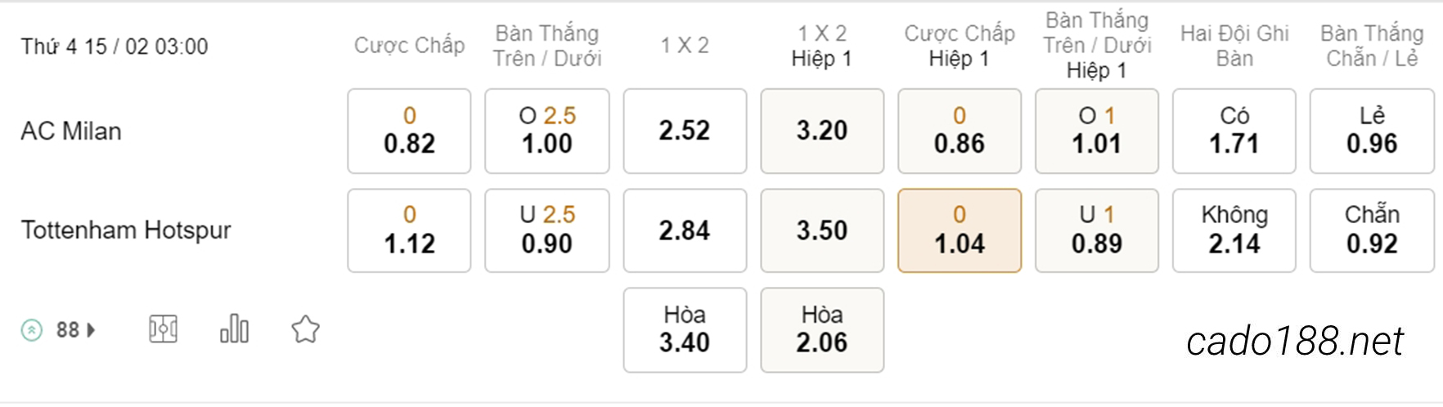Viewport: 1443px width, 407px height.
Task: Pick Under 2.5 goals at 0.90
Action: (x=547, y=230)
